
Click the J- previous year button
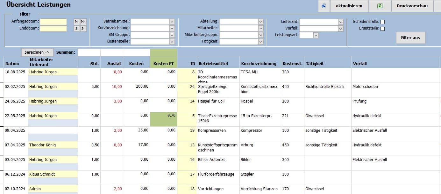83,29
